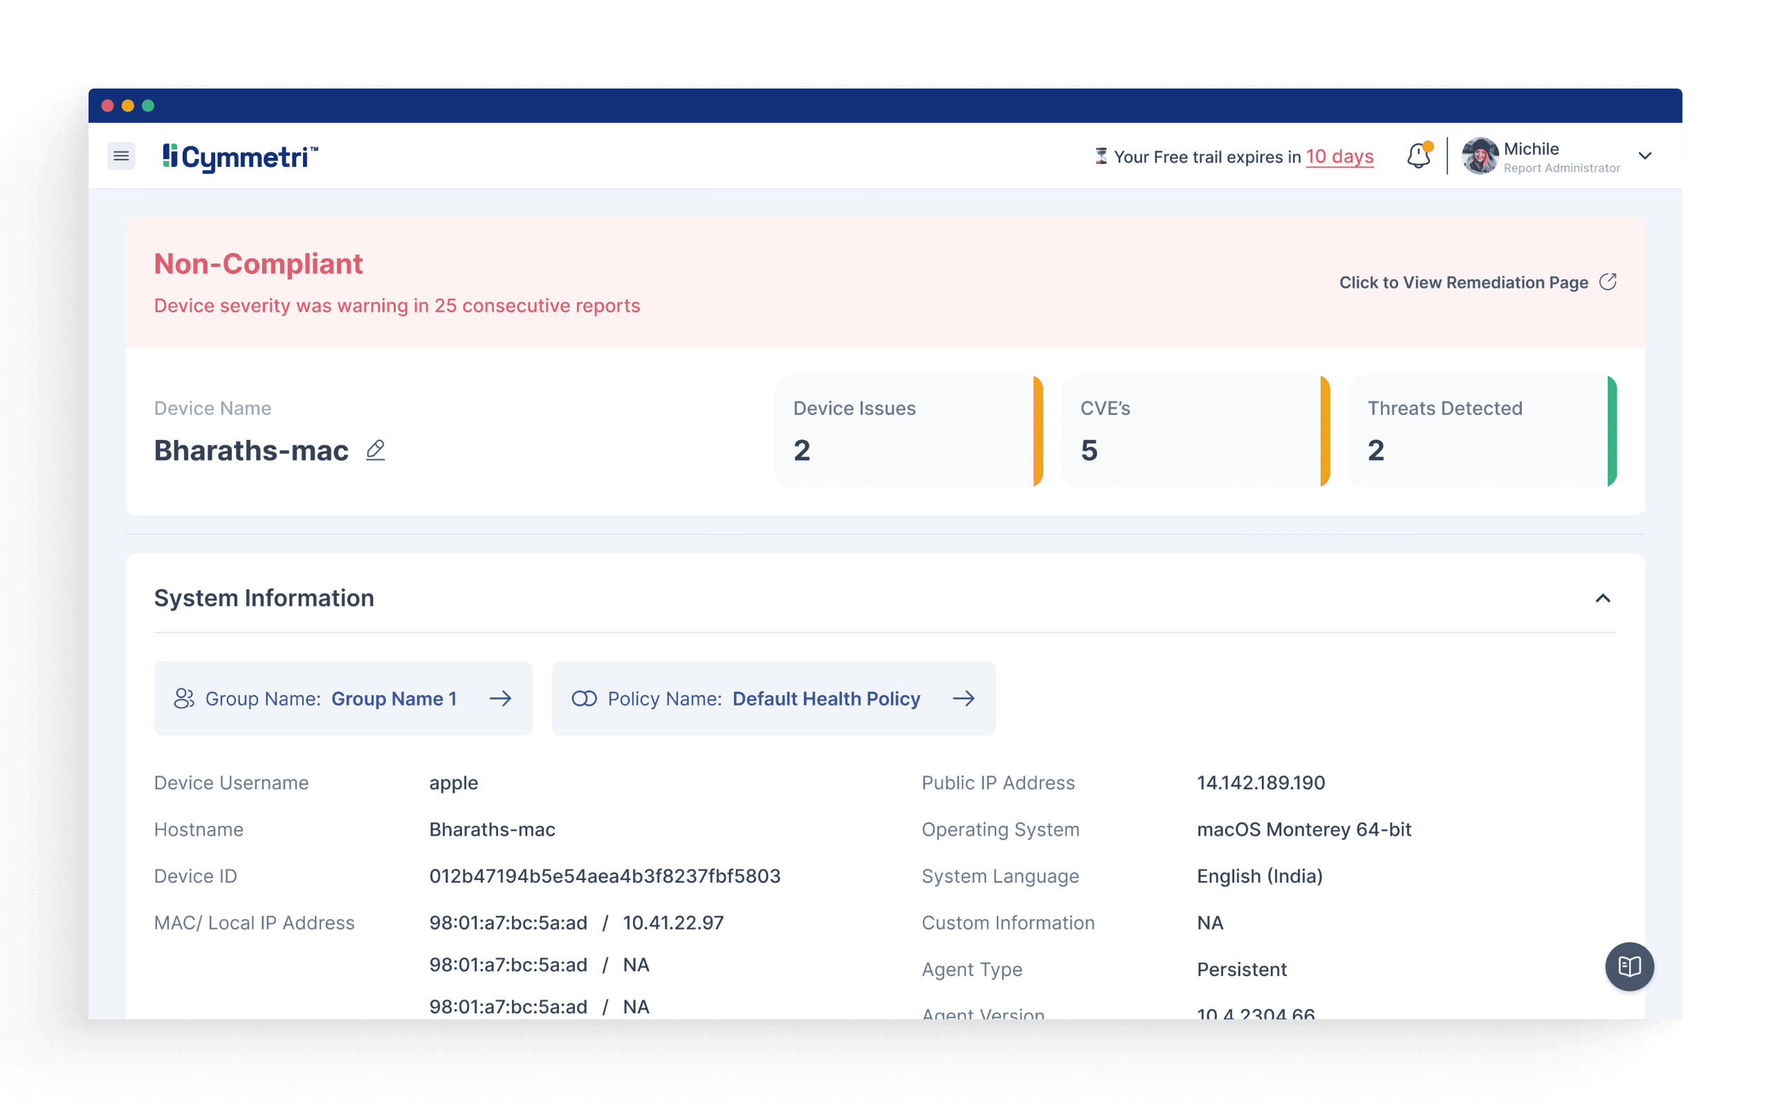
Task: Click Michile's profile avatar
Action: tap(1480, 156)
